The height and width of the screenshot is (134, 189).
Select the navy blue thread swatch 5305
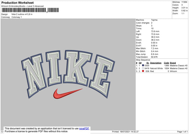[x=143, y=65]
